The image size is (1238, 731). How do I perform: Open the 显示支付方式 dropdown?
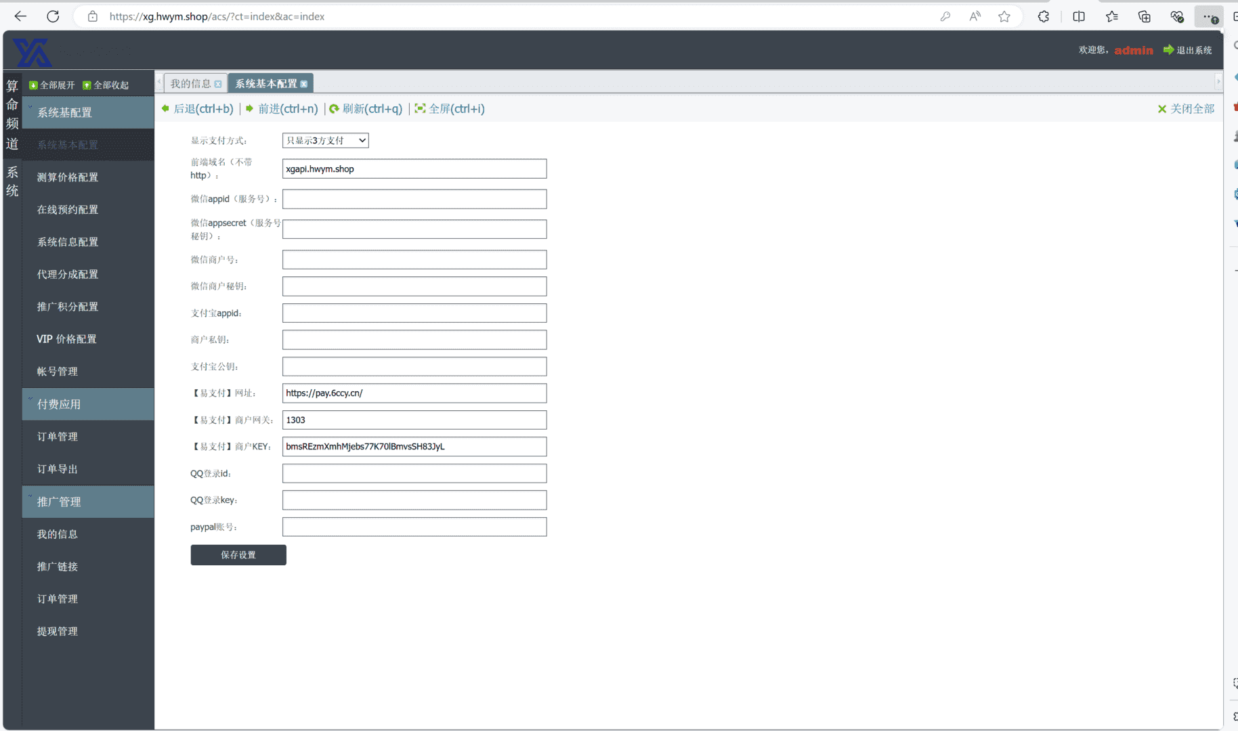pyautogui.click(x=325, y=140)
